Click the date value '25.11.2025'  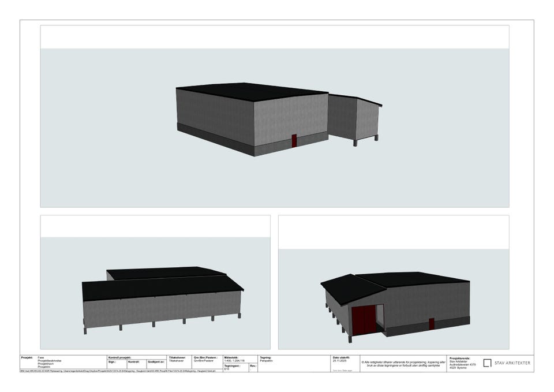[339, 361]
